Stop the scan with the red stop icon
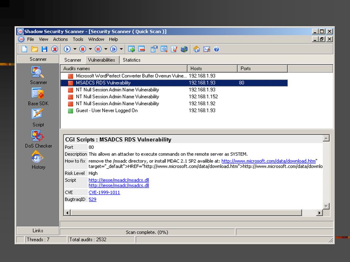Screen dimensions: 350x262 coord(83,49)
